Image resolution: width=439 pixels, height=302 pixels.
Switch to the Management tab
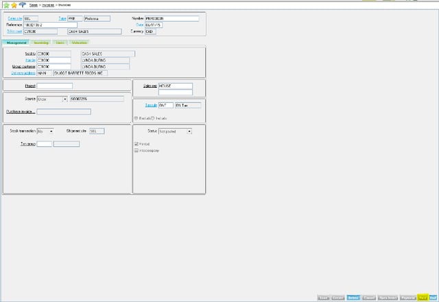[16, 43]
